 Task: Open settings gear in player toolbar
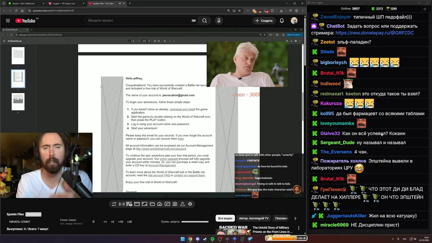click(190, 204)
